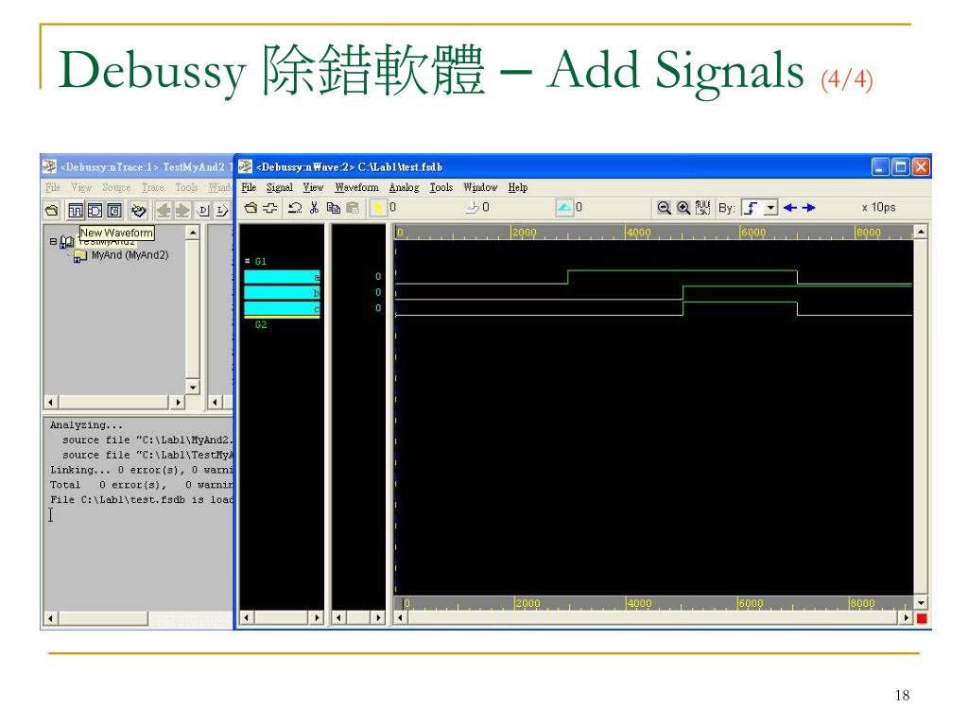Image resolution: width=968 pixels, height=726 pixels.
Task: Click open folder icon in nTrace toolbar
Action: (x=52, y=211)
